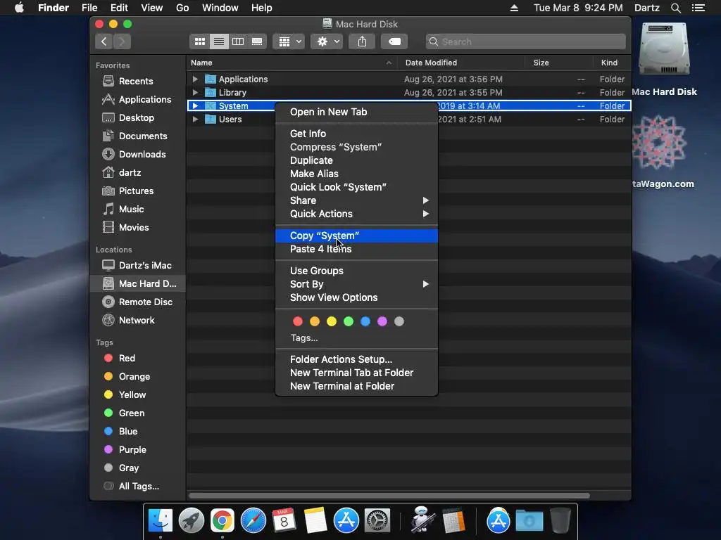This screenshot has height=540, width=721.
Task: Open Pictures in the sidebar
Action: click(x=136, y=191)
